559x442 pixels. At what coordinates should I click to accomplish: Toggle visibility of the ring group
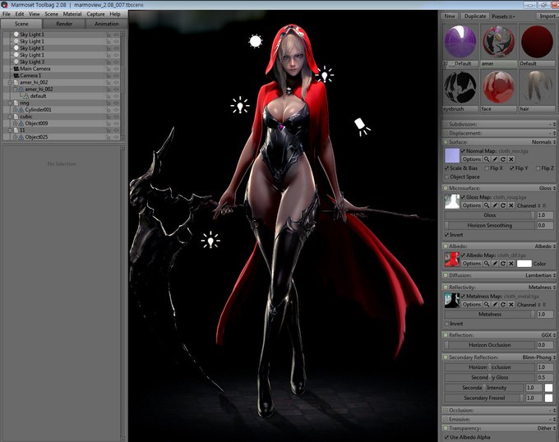(116, 103)
